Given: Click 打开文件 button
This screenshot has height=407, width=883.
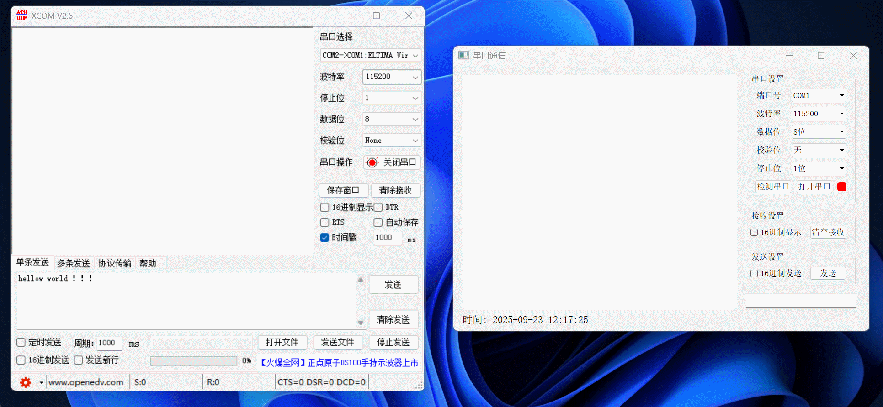Looking at the screenshot, I should (282, 342).
